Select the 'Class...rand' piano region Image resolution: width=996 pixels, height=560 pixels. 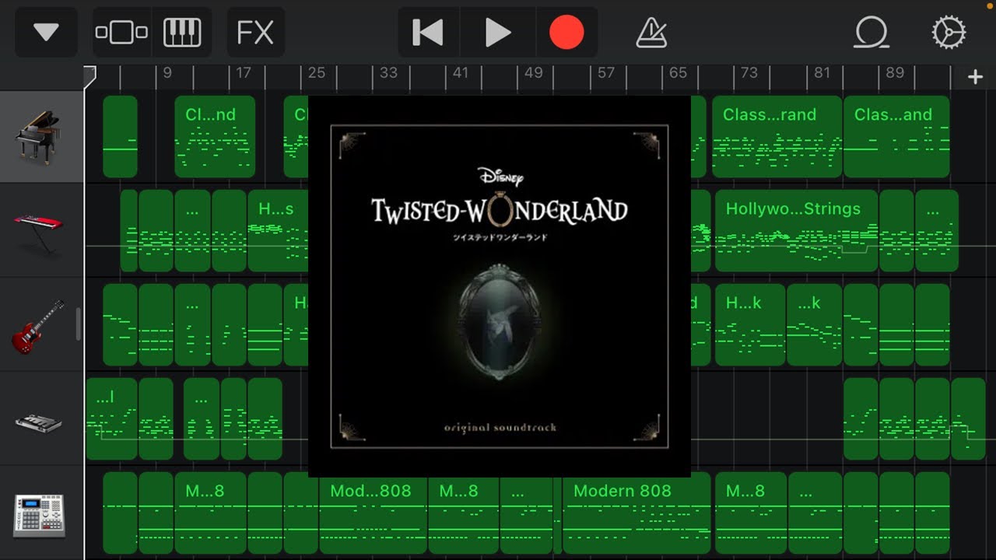coord(777,137)
